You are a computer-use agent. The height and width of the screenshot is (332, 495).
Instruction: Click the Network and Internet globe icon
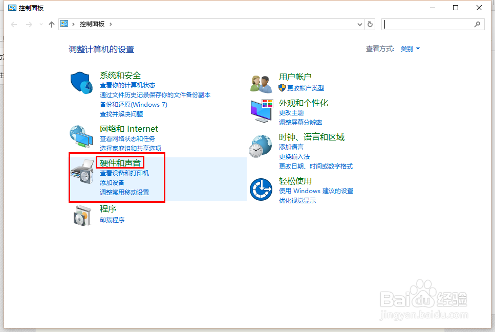[x=82, y=135]
